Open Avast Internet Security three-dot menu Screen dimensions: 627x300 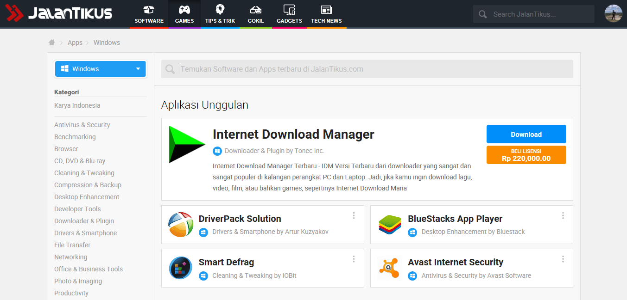(563, 259)
